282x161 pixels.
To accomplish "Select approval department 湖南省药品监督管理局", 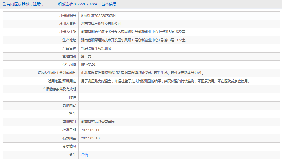I will [98, 122].
